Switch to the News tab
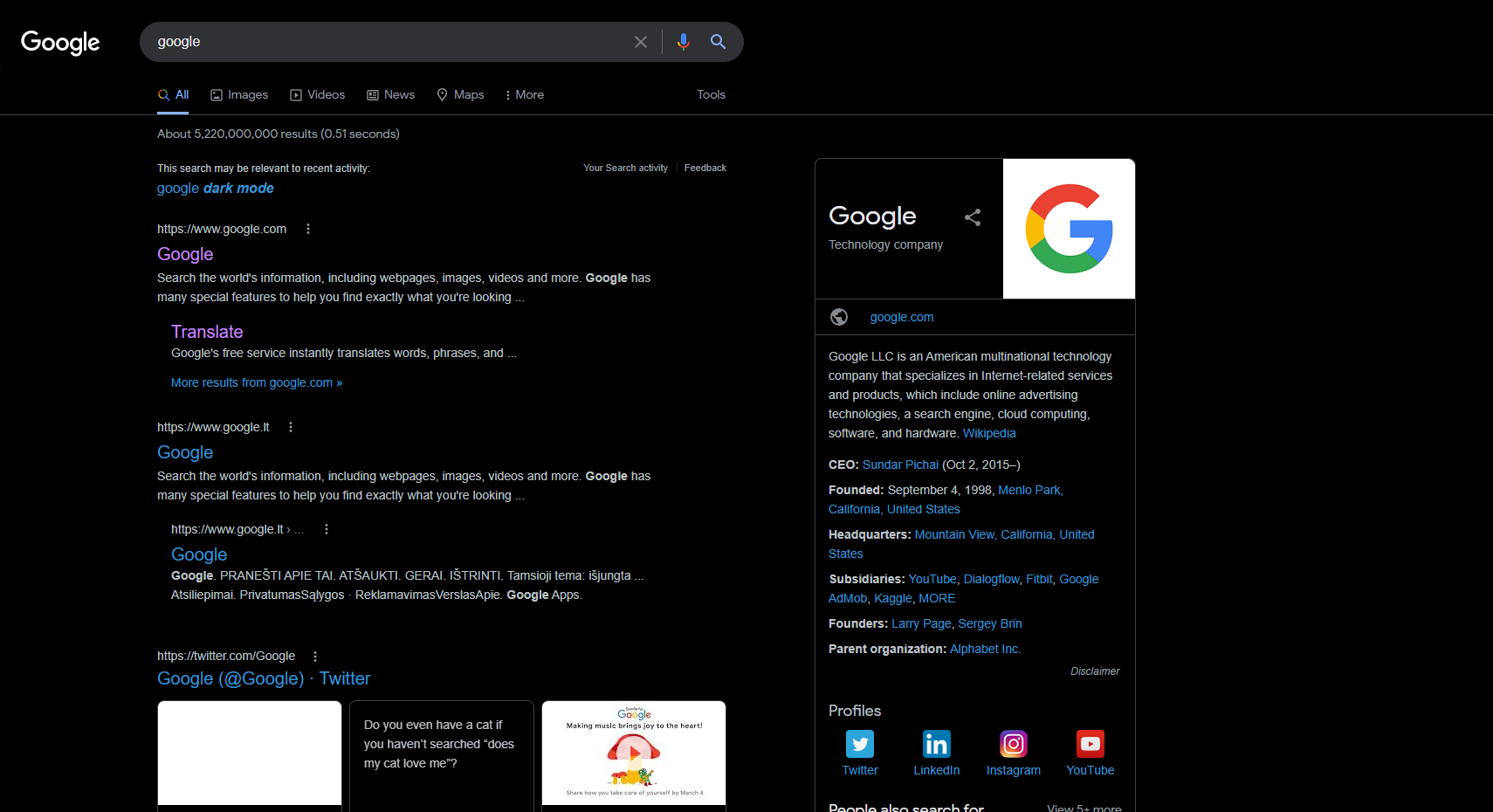Viewport: 1493px width, 812px height. pyautogui.click(x=391, y=94)
